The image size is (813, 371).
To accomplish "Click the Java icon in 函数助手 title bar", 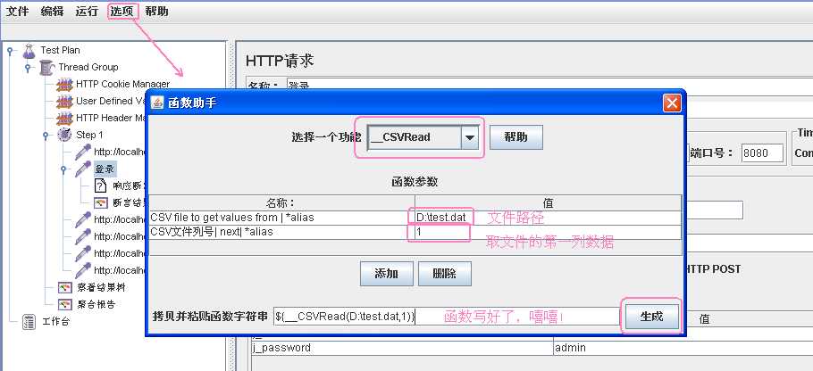I will [x=157, y=103].
